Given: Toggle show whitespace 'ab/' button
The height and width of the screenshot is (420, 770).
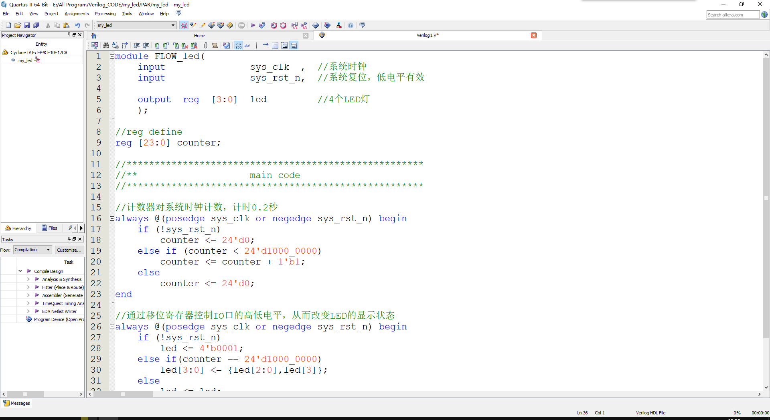Looking at the screenshot, I should click(247, 45).
